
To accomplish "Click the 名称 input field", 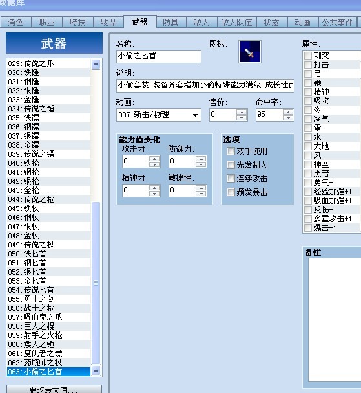I will pos(159,56).
